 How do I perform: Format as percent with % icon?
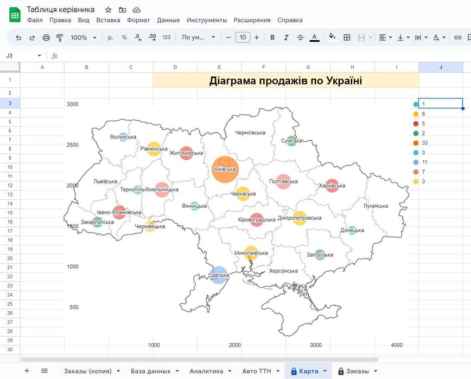124,37
